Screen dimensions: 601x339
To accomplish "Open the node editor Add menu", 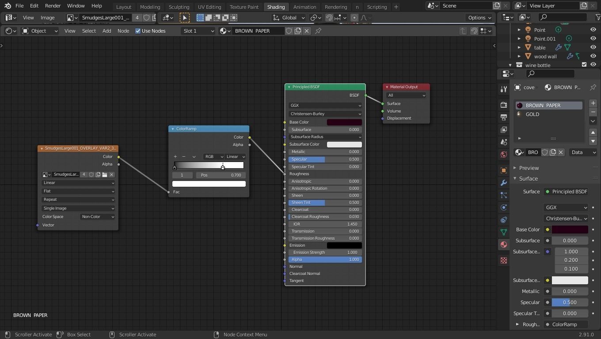I will click(x=107, y=31).
